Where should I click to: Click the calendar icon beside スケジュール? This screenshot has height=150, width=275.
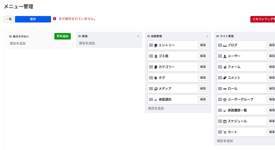(225, 121)
